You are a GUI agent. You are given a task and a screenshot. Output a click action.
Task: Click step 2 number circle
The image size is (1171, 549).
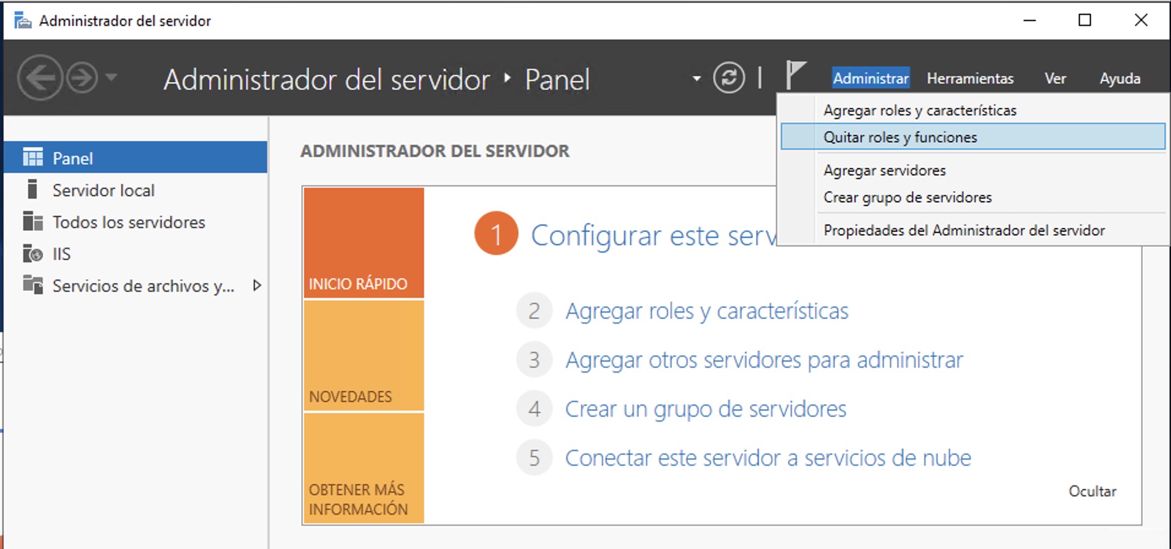pos(534,311)
